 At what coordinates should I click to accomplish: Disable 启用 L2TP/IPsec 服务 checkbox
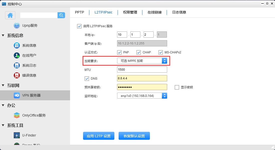80,26
